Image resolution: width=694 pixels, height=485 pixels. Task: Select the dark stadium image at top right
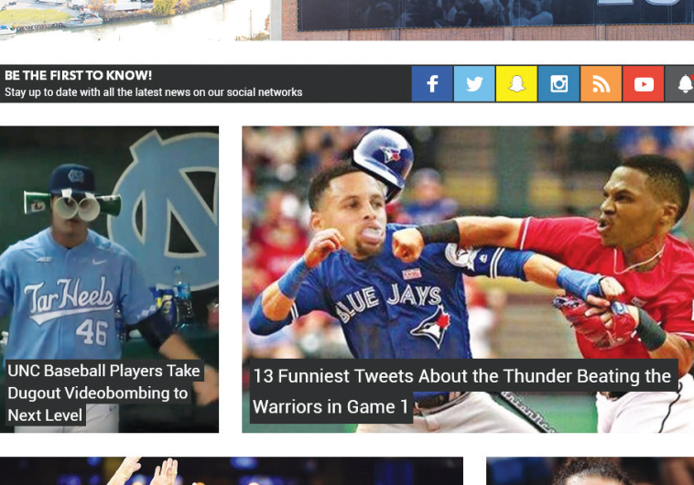(485, 19)
